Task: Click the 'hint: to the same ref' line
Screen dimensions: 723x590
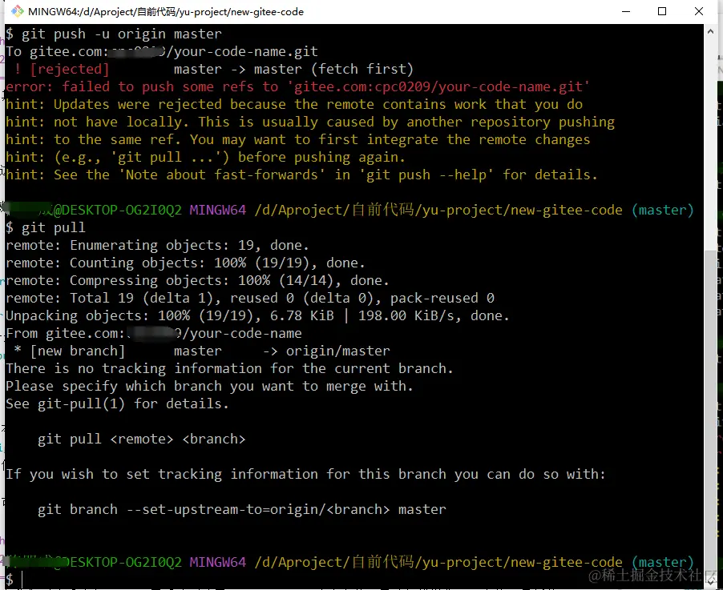Action: [x=298, y=139]
